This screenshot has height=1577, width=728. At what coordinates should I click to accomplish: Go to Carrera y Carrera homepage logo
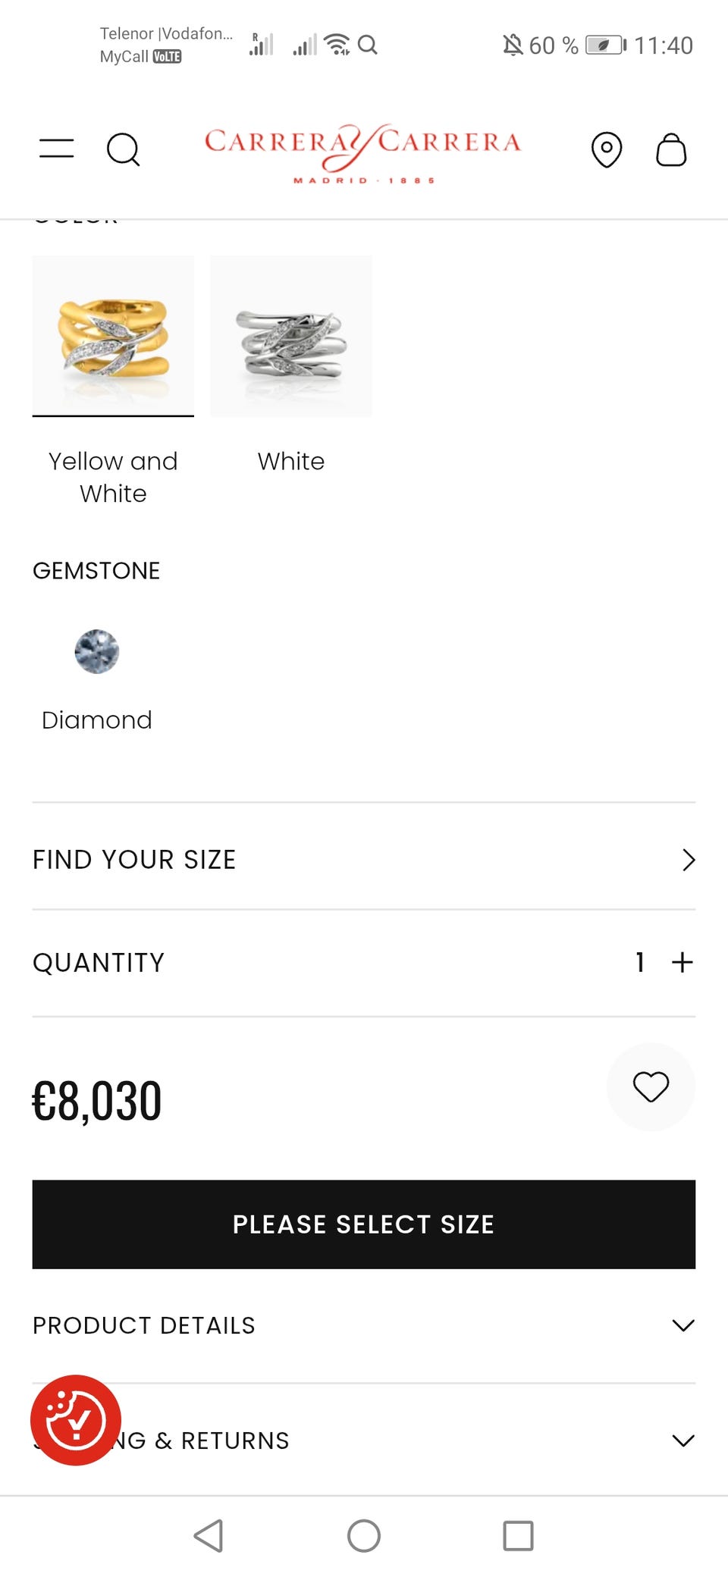(x=362, y=150)
